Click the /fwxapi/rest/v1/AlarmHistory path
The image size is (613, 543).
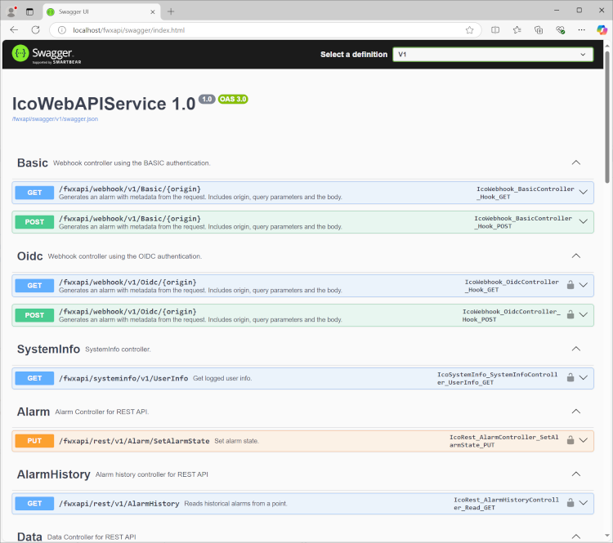click(119, 504)
